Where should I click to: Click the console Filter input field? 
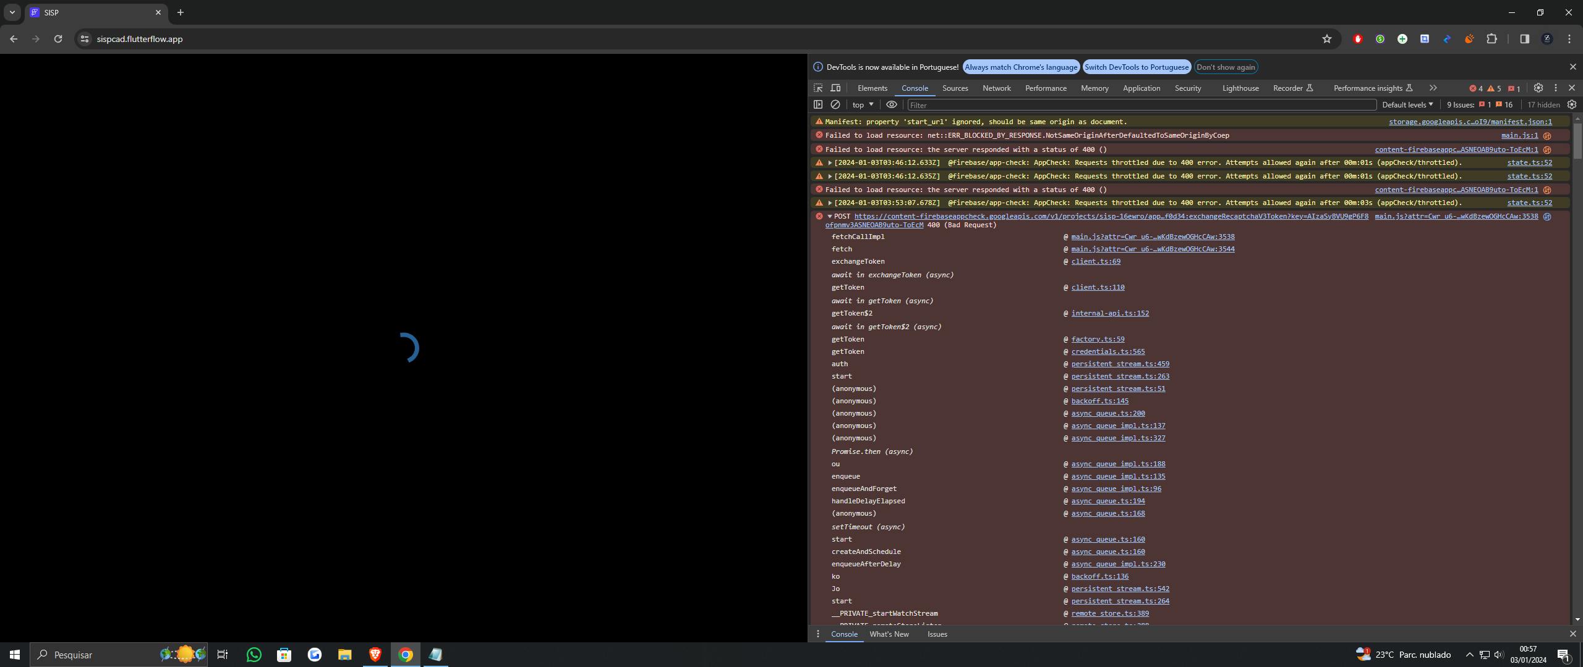point(1141,105)
